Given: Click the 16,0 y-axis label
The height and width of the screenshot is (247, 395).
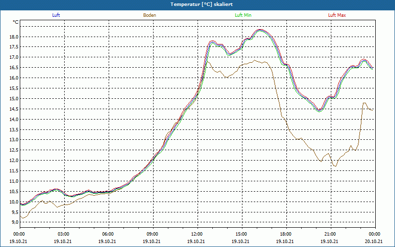Looking at the screenshot, I should click(14, 78).
